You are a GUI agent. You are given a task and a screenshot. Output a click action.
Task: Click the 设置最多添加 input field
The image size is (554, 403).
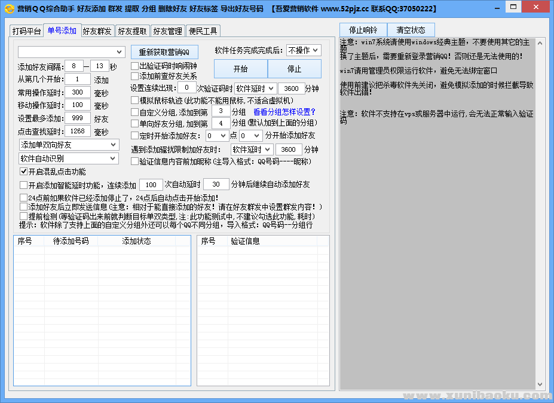coord(77,118)
